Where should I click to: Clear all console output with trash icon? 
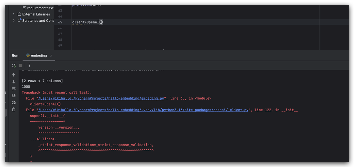[14, 110]
